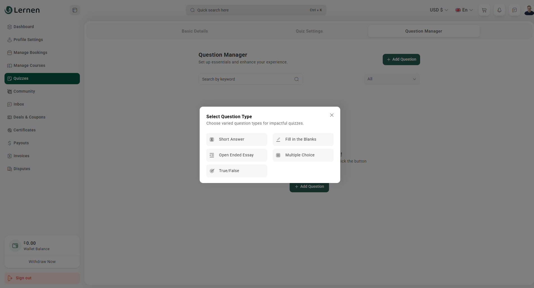Select Fill in the Blanks option
Screen dimensions: 534x288
(x=303, y=140)
